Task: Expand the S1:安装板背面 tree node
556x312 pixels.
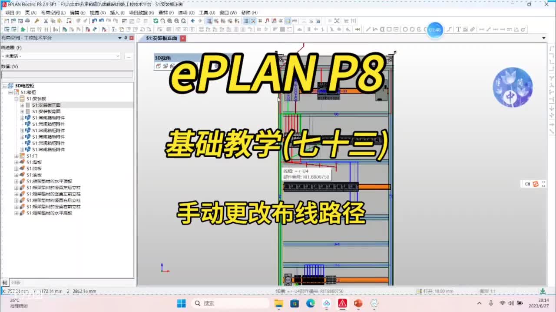Action: tap(22, 111)
